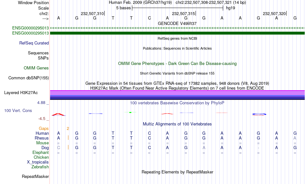Click the Mouse species label

tap(42, 143)
